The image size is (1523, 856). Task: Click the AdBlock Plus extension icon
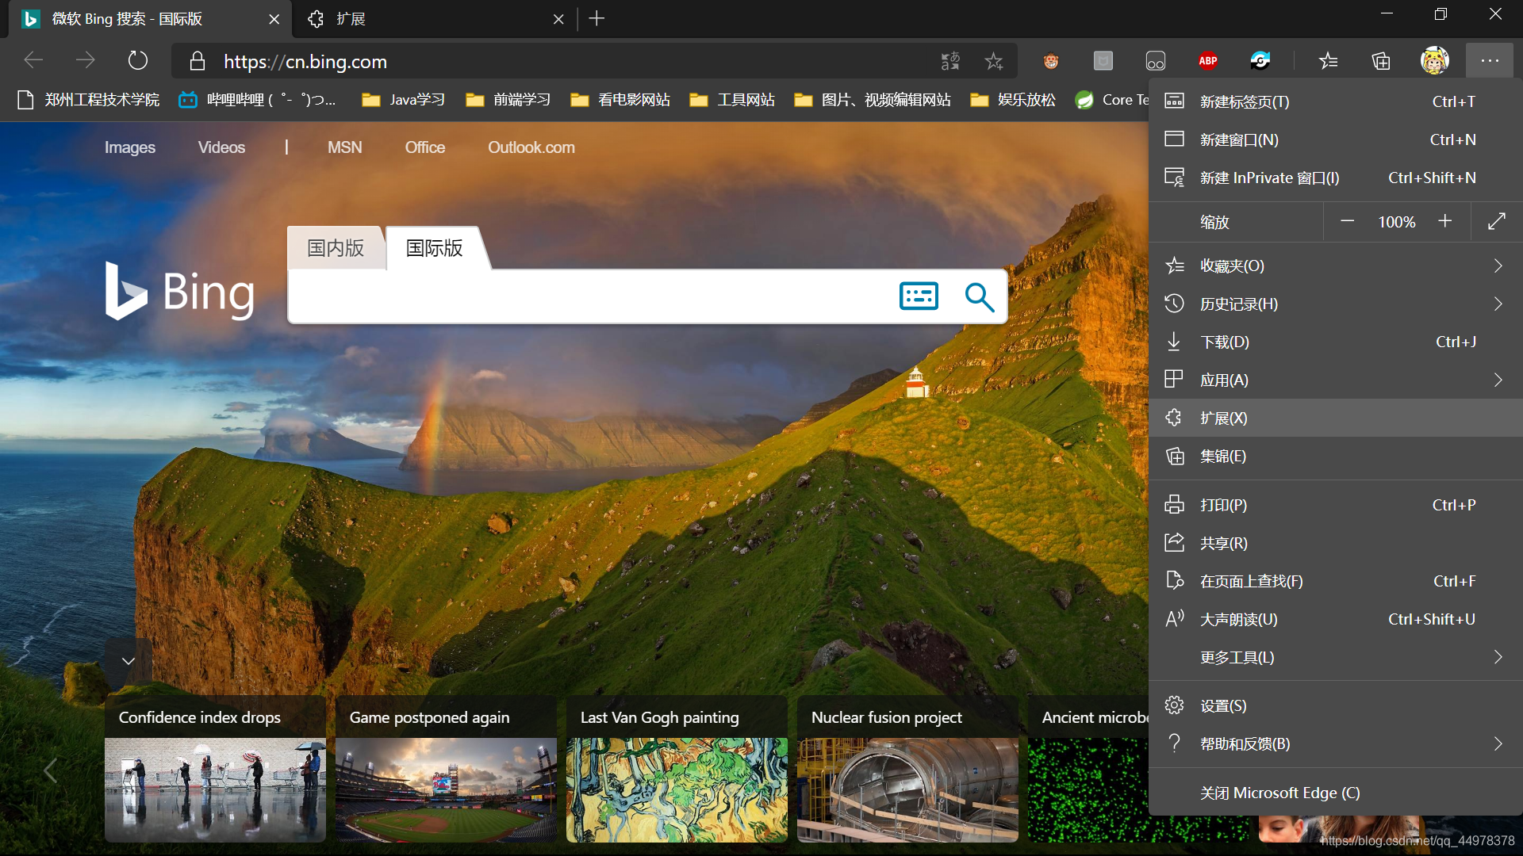tap(1207, 61)
